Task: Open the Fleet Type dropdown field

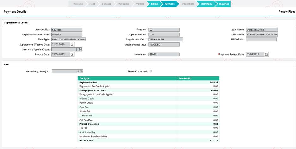Action: point(68,40)
